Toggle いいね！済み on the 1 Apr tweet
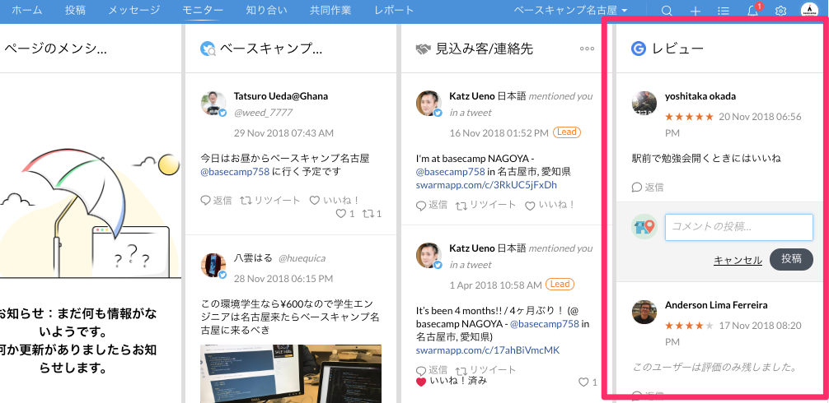829x403 pixels. tap(452, 381)
